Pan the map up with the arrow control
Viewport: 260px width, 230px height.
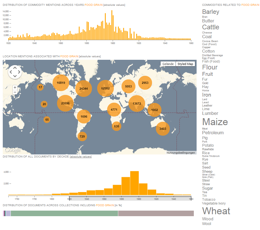coord(15,68)
